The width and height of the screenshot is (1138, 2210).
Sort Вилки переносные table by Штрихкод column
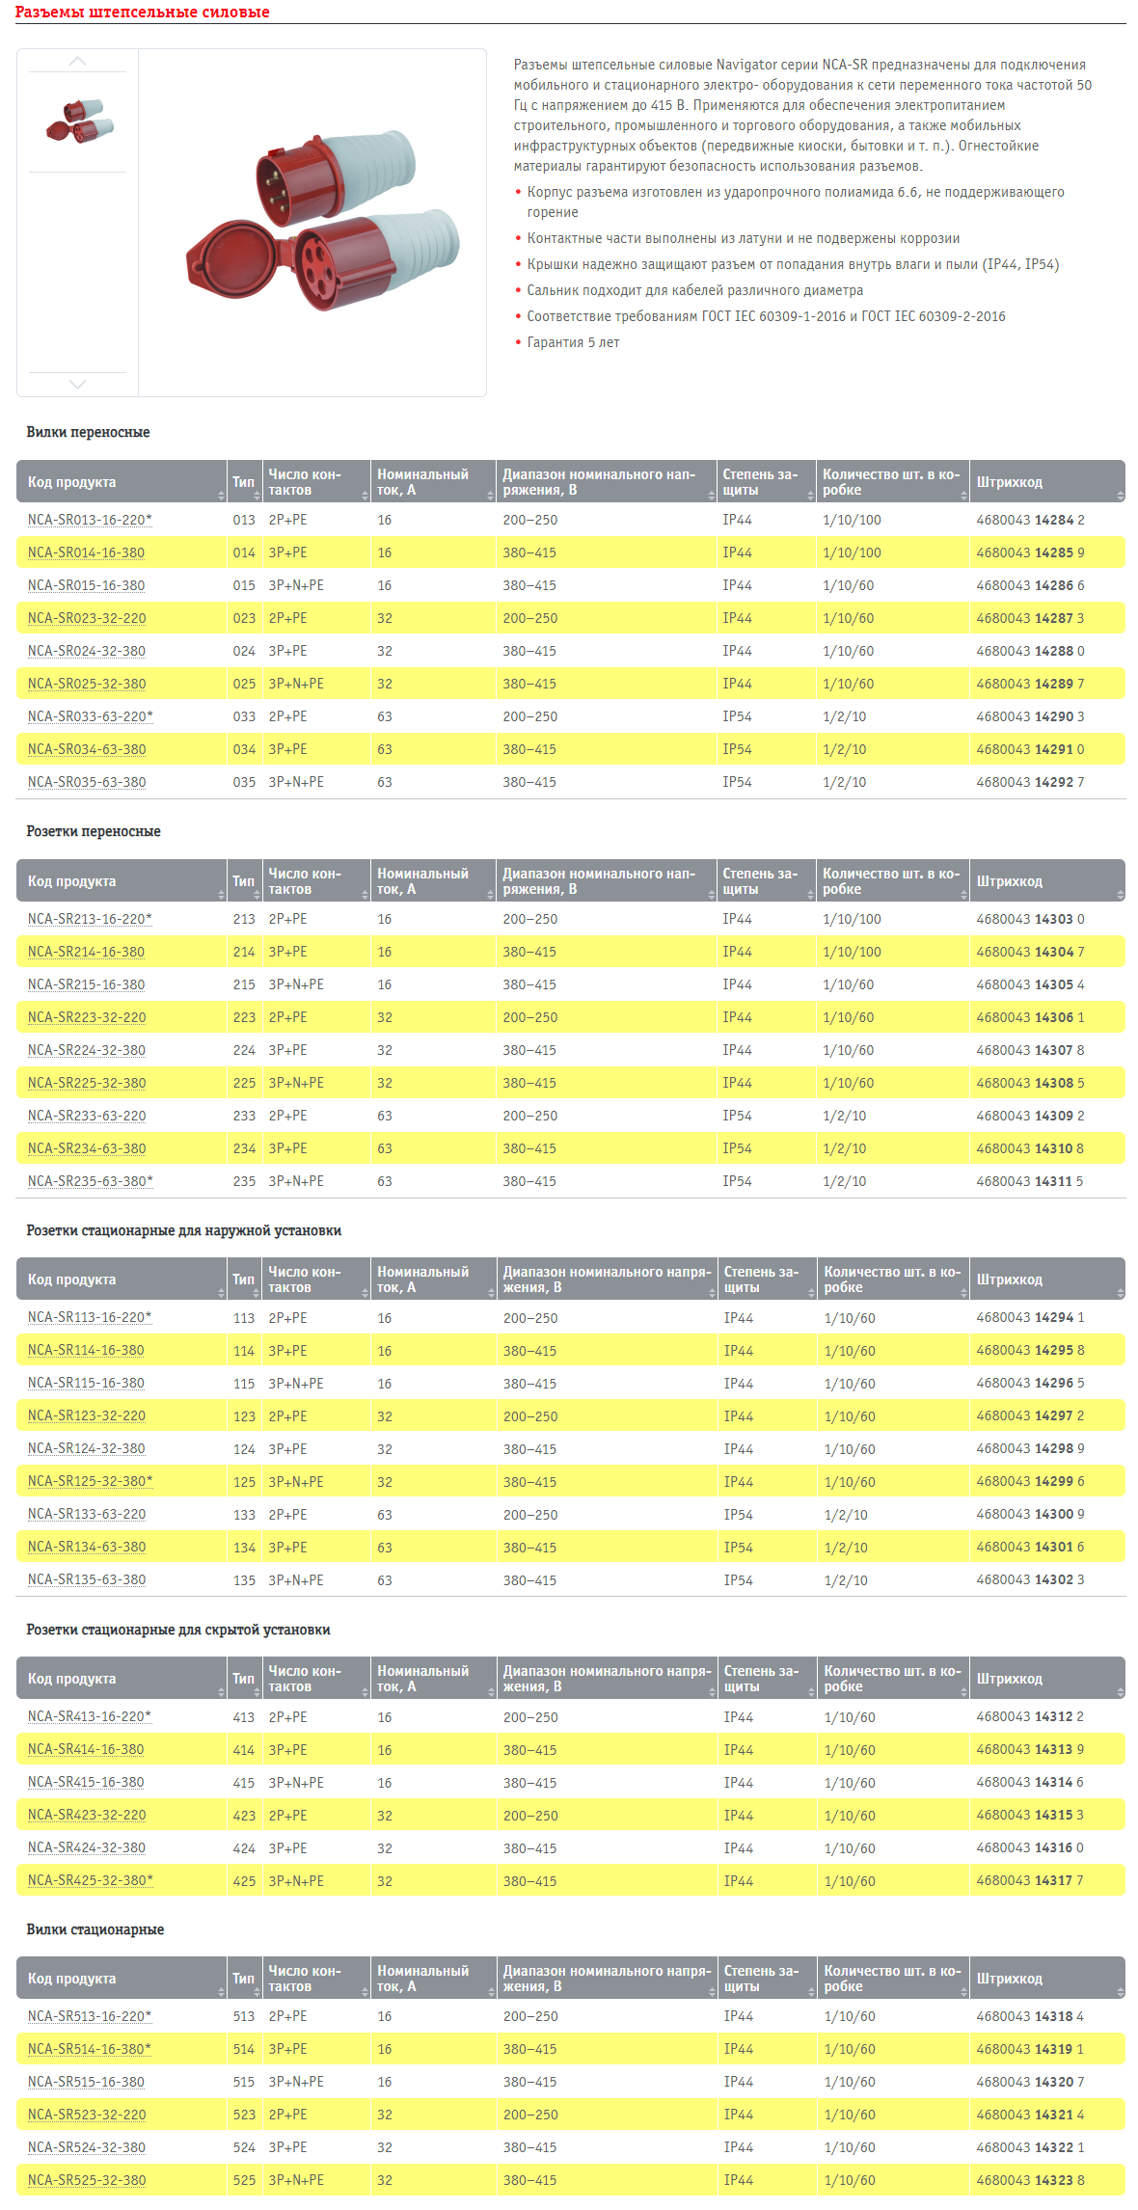[x=1047, y=482]
